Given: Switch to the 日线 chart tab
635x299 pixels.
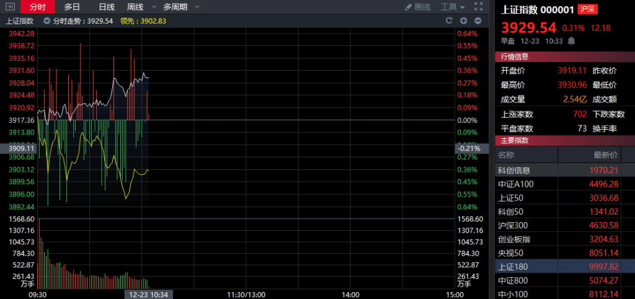Looking at the screenshot, I should pyautogui.click(x=107, y=7).
